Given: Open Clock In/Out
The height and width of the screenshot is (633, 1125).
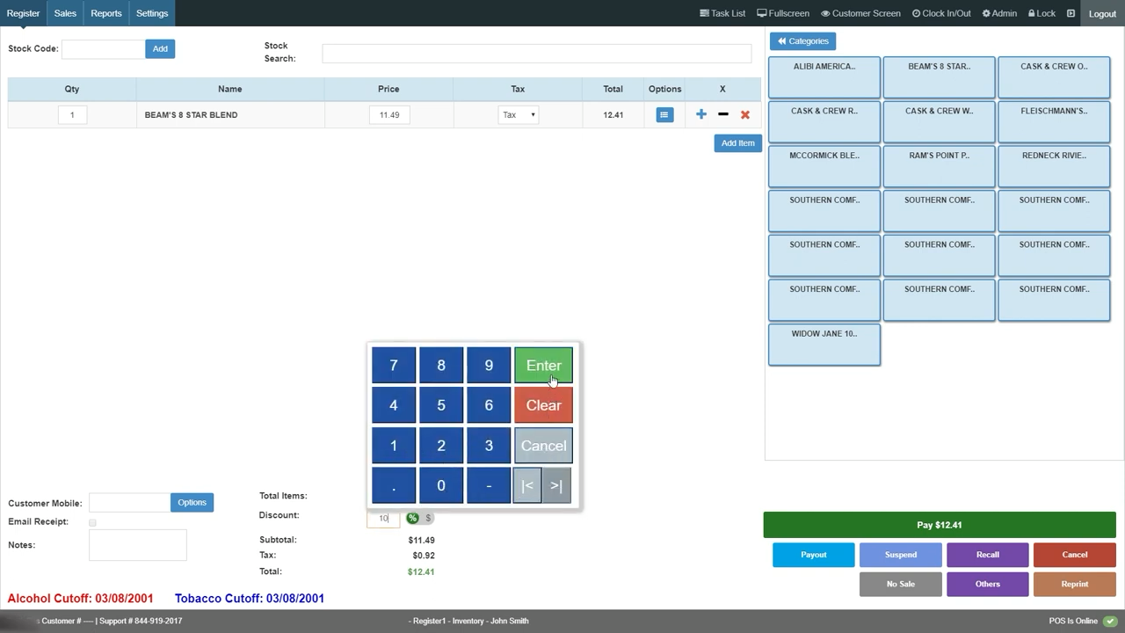Looking at the screenshot, I should [x=941, y=13].
